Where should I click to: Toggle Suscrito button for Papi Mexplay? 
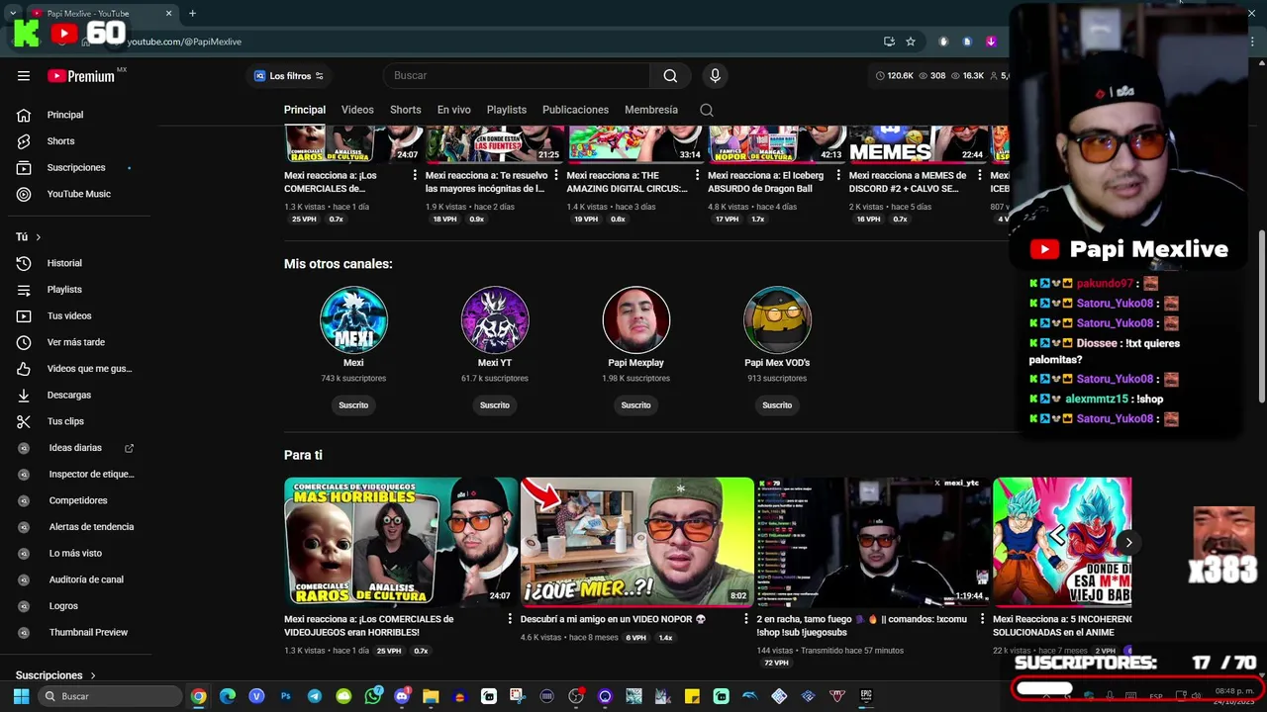635,405
